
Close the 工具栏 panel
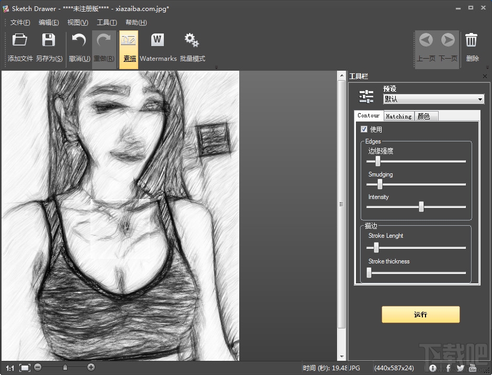tap(485, 76)
